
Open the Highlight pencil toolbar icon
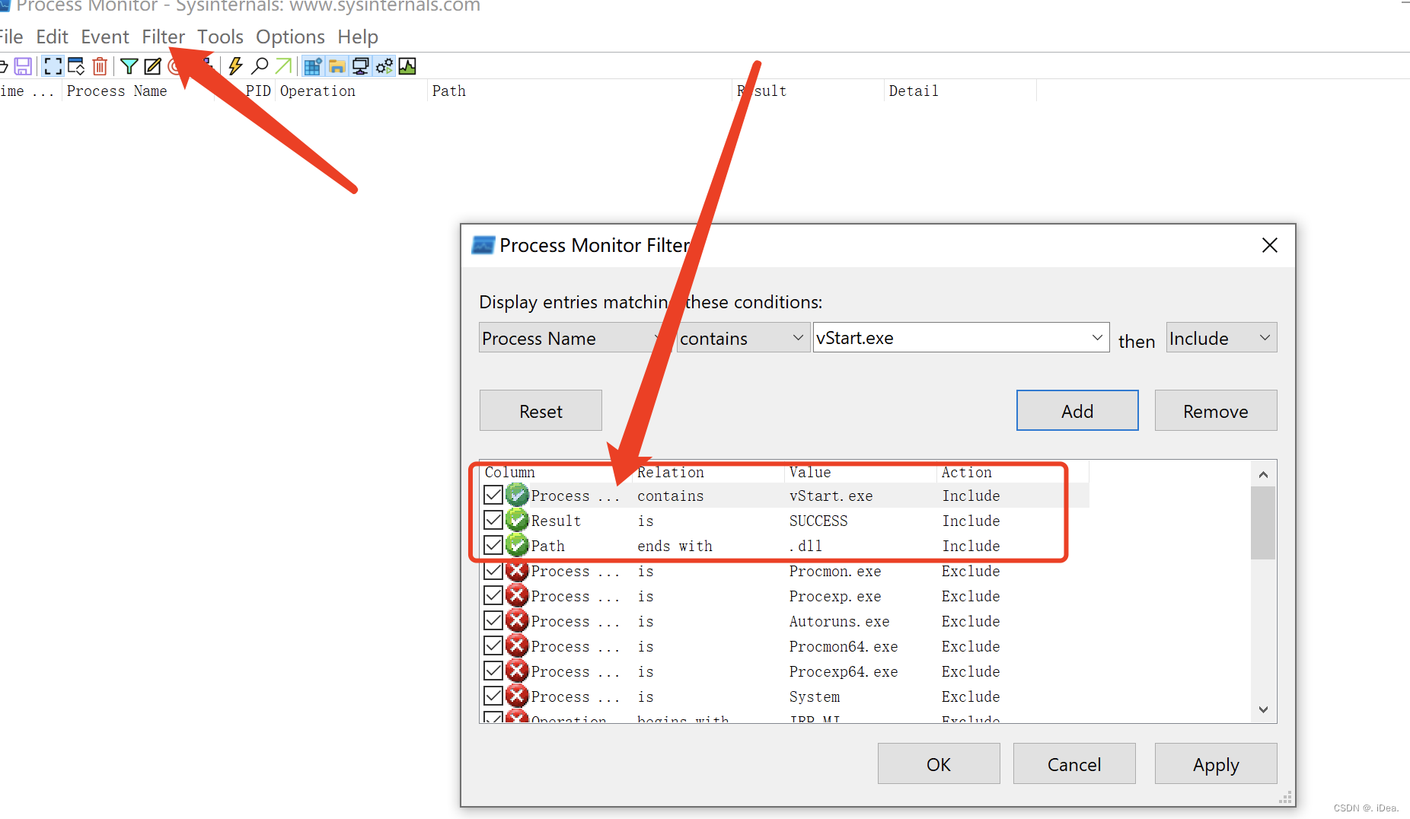(x=153, y=66)
